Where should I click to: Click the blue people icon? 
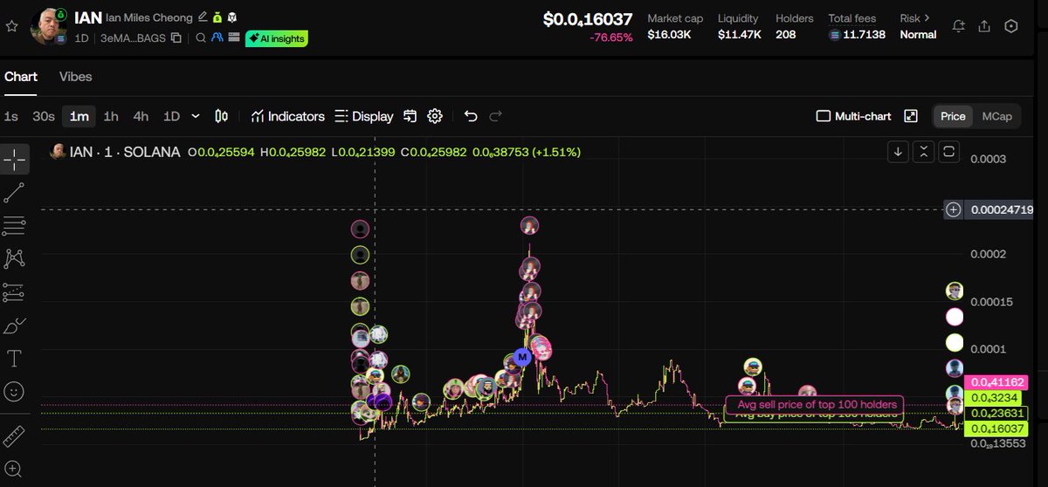click(217, 38)
